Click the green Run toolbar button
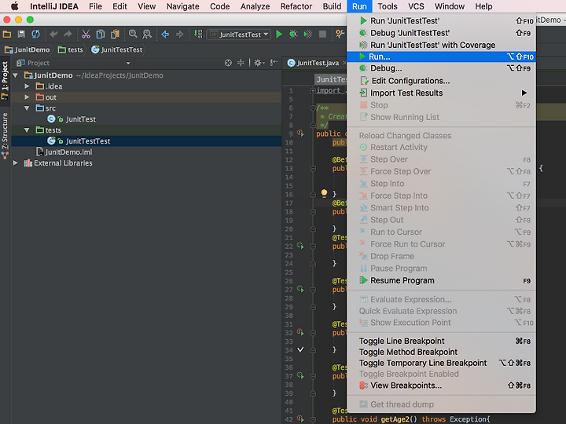 coord(279,35)
